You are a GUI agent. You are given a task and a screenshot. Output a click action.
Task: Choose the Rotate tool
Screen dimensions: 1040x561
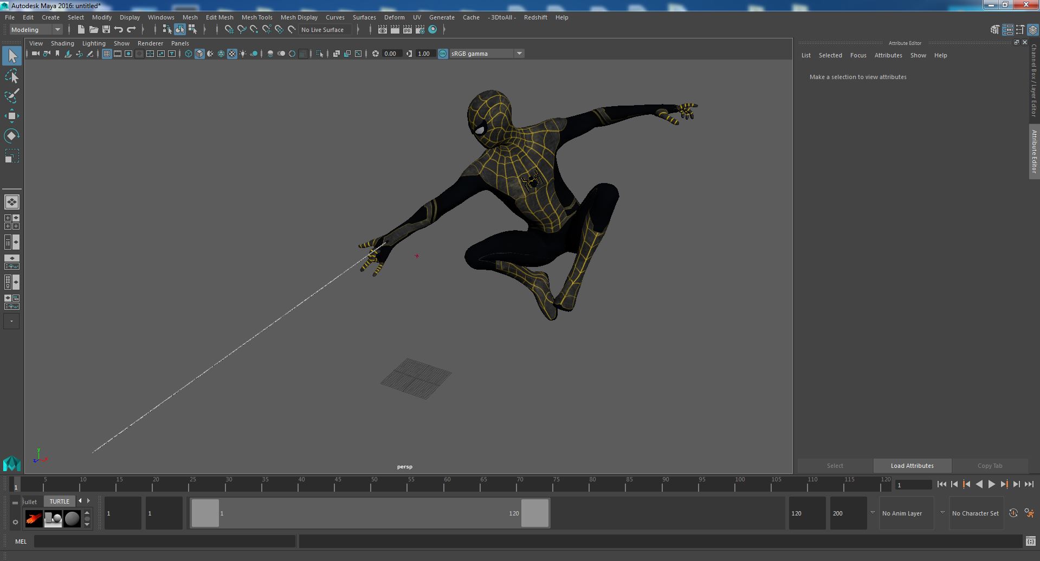click(12, 136)
